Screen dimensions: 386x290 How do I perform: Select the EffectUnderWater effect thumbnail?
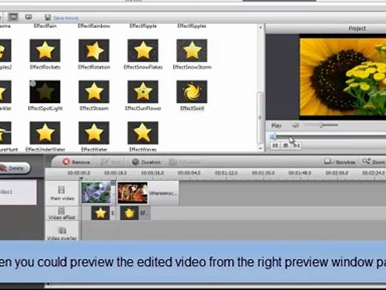click(45, 133)
